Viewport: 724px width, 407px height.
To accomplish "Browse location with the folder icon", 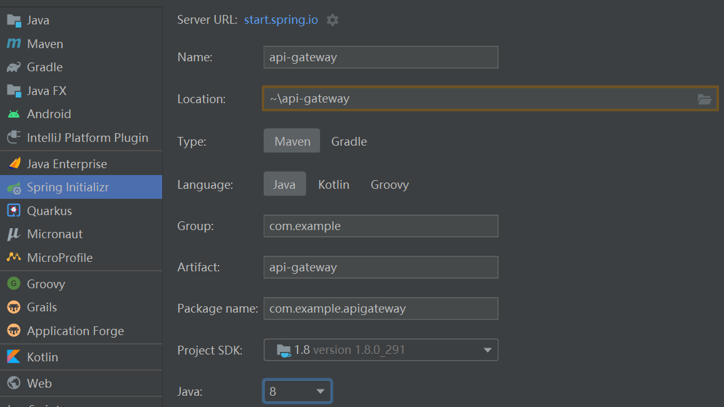I will [704, 99].
